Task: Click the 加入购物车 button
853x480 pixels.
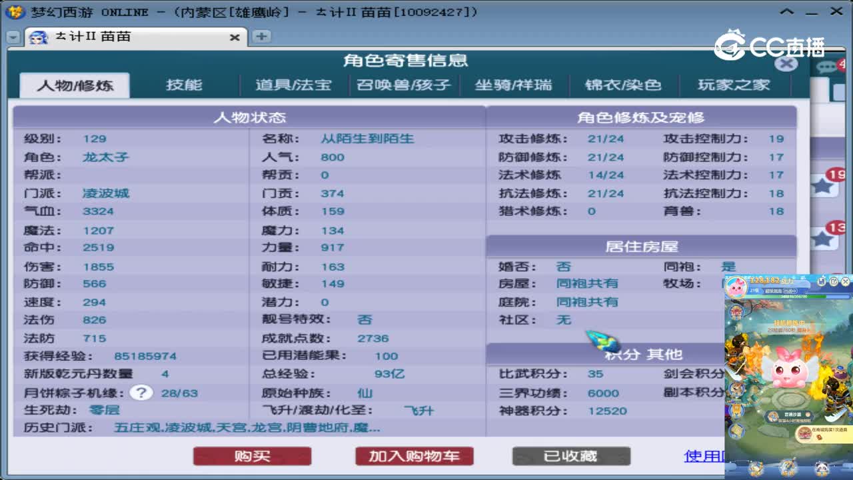Action: 415,457
